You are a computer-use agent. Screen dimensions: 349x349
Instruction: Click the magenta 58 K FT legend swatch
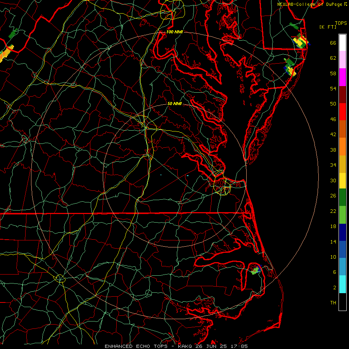342,77
